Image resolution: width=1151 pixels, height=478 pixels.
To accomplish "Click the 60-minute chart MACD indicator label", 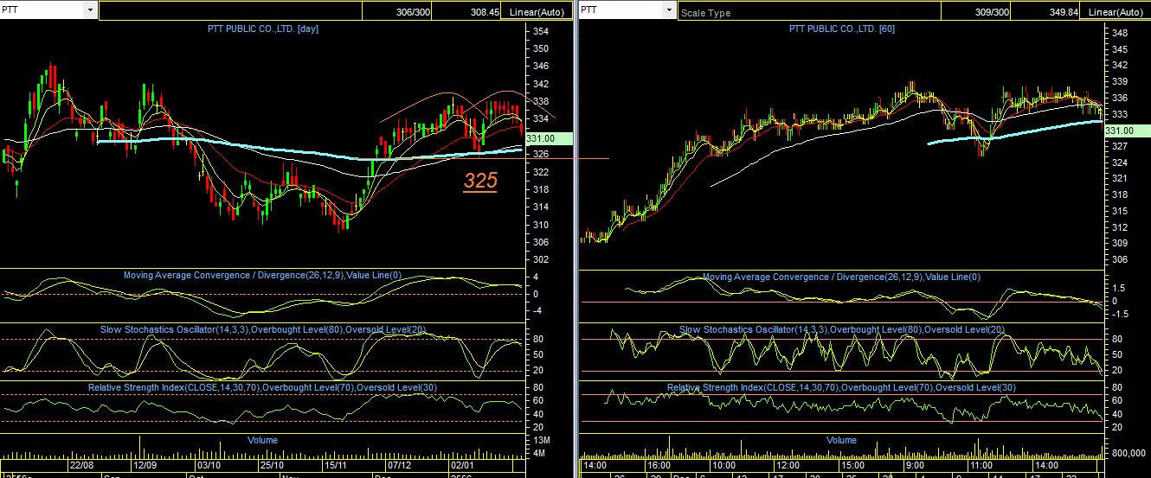I will point(841,277).
